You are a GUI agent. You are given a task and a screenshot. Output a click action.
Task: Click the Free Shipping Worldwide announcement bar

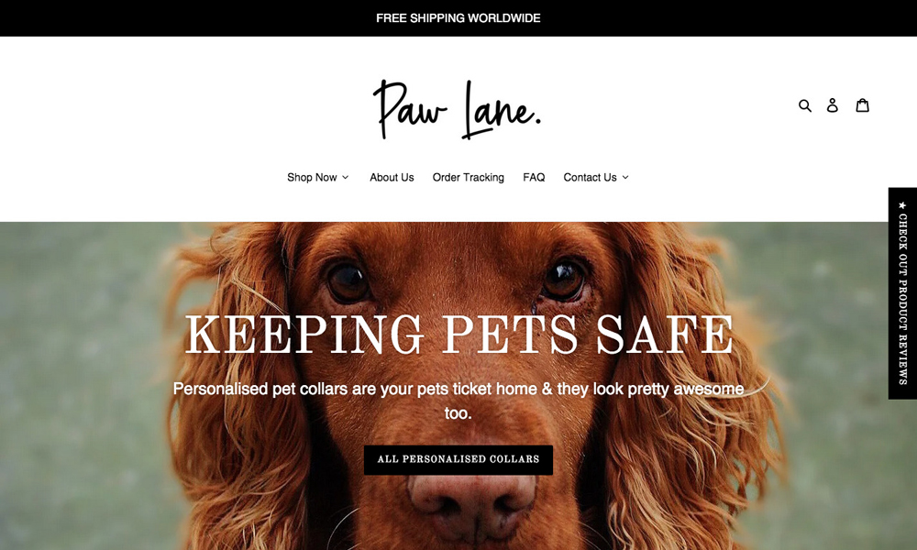tap(458, 18)
